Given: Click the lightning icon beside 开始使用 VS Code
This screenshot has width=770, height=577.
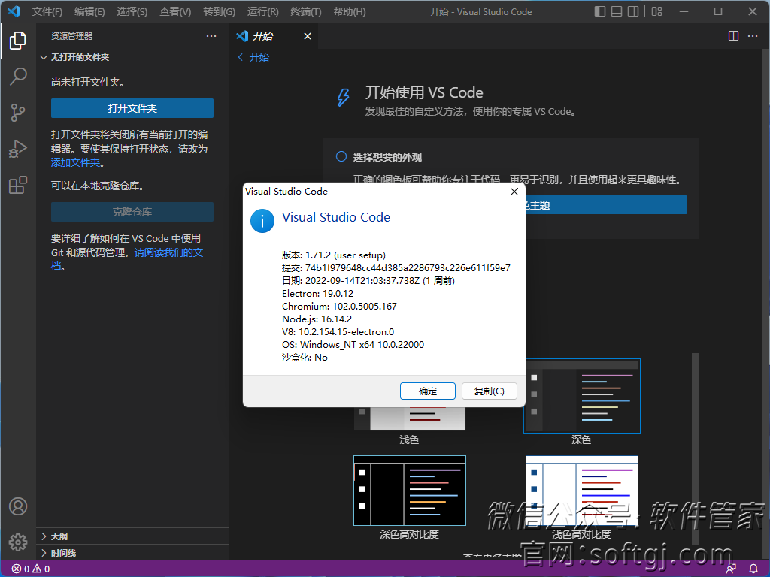Looking at the screenshot, I should coord(343,97).
